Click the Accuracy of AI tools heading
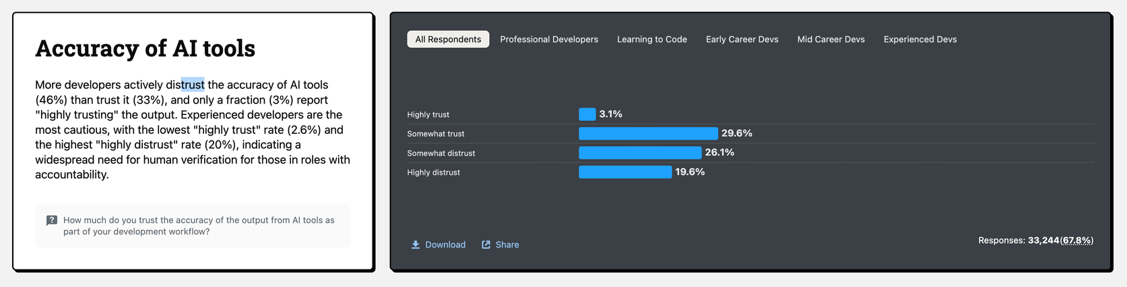 pos(145,48)
